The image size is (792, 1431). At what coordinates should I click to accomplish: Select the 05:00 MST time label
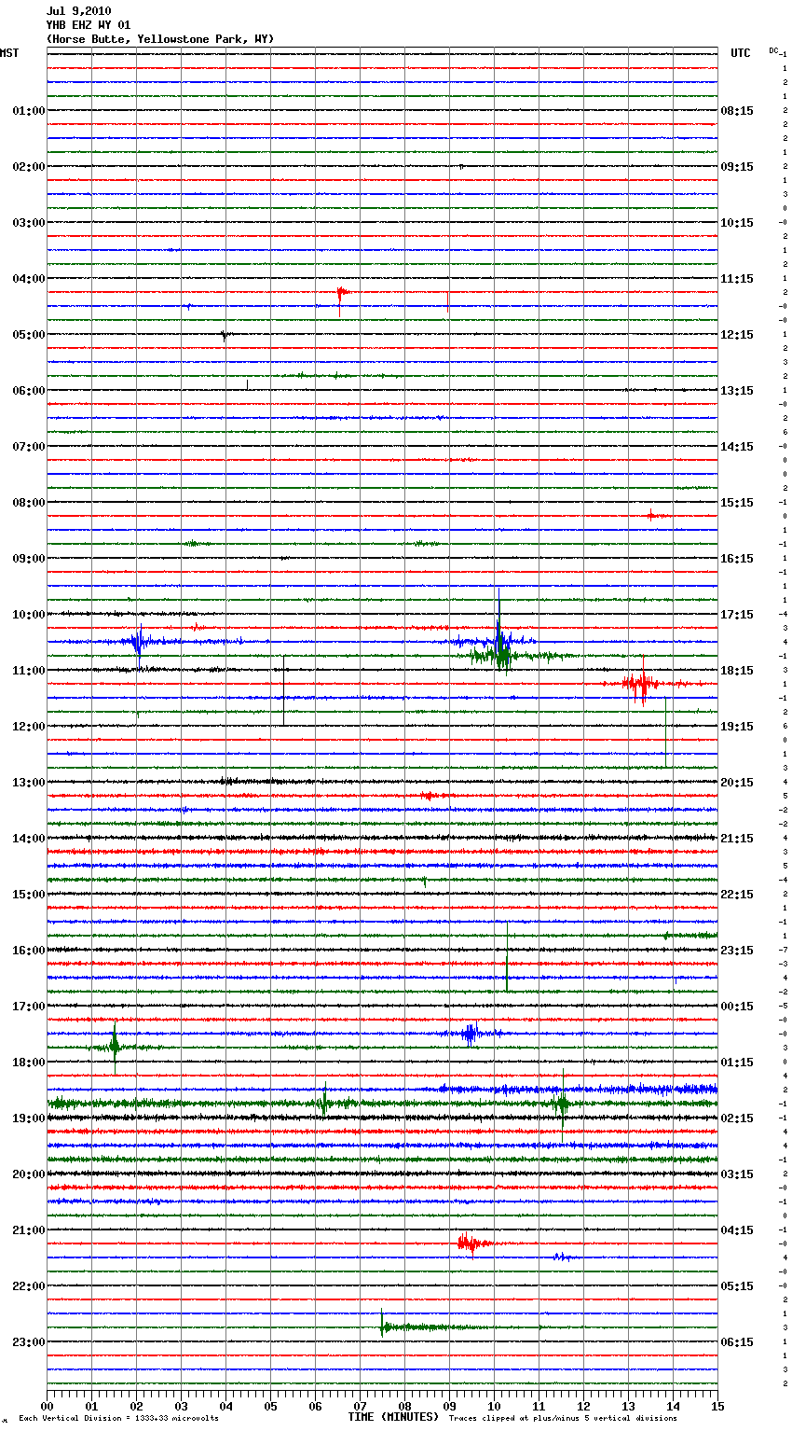pos(29,335)
